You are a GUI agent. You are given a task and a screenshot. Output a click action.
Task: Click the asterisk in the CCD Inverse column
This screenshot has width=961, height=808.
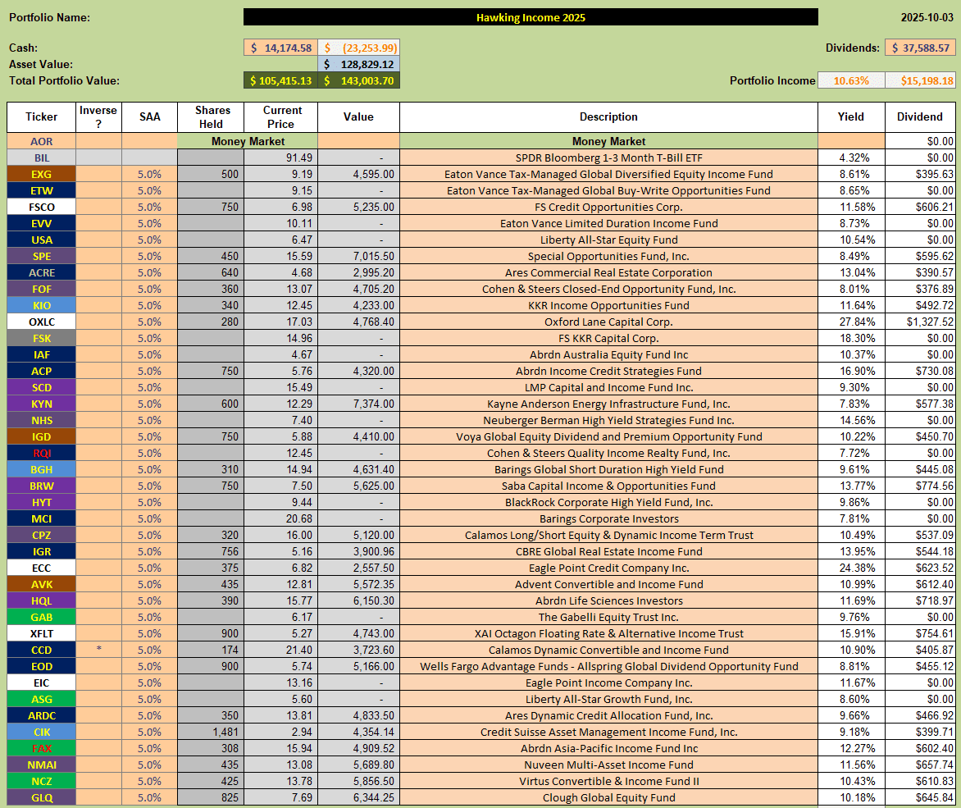coord(98,650)
